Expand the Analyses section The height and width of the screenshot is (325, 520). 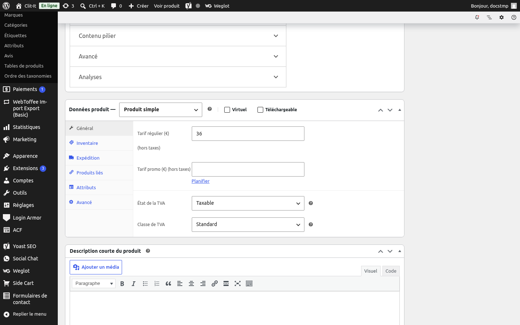178,77
